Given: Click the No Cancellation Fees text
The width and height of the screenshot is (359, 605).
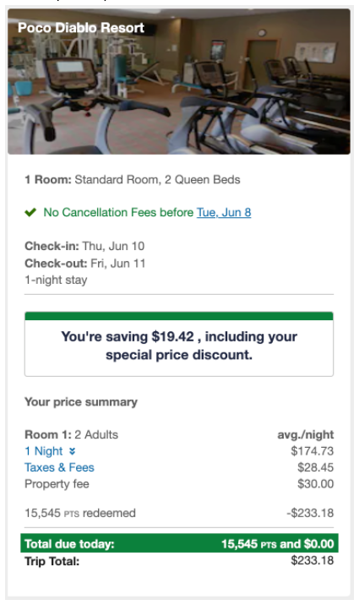Looking at the screenshot, I should [x=118, y=212].
